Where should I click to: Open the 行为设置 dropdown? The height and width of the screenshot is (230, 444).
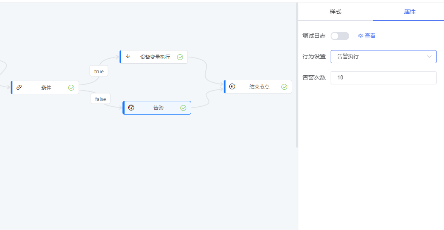tap(383, 57)
